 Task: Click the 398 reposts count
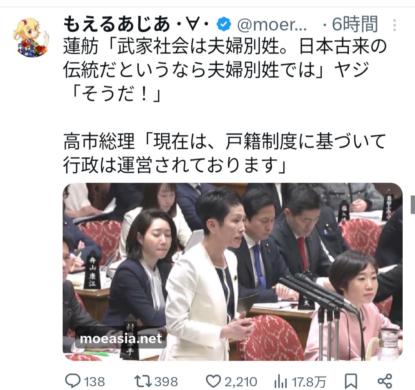point(166,382)
